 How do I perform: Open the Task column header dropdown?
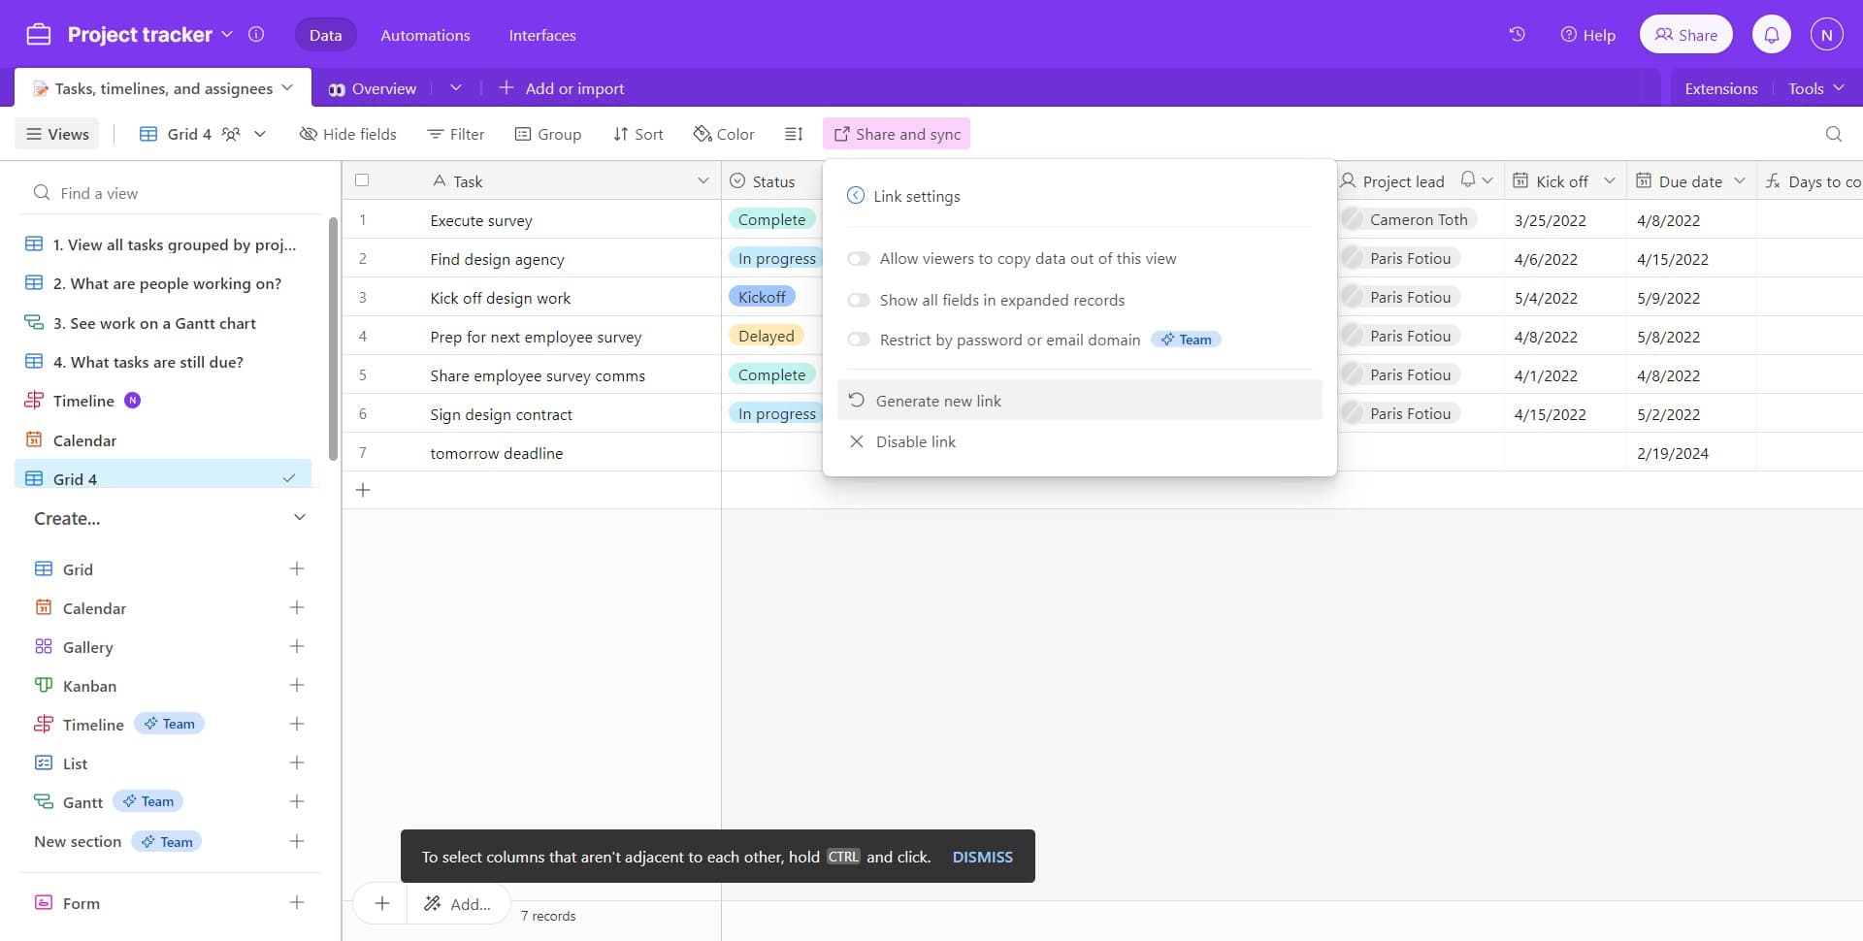[x=703, y=181]
